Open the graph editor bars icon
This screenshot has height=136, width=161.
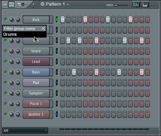pos(136,5)
